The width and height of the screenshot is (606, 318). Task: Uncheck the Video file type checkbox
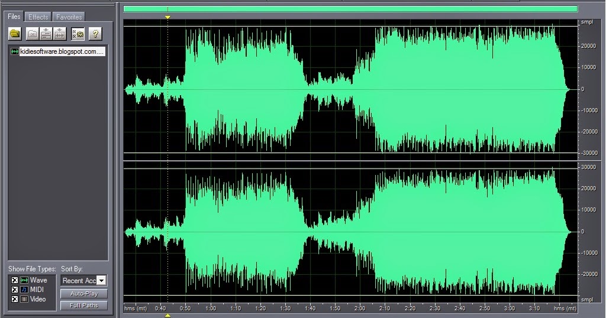point(15,299)
